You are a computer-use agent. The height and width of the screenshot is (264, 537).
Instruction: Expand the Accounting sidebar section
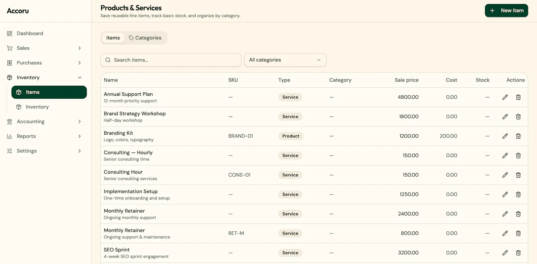(44, 122)
